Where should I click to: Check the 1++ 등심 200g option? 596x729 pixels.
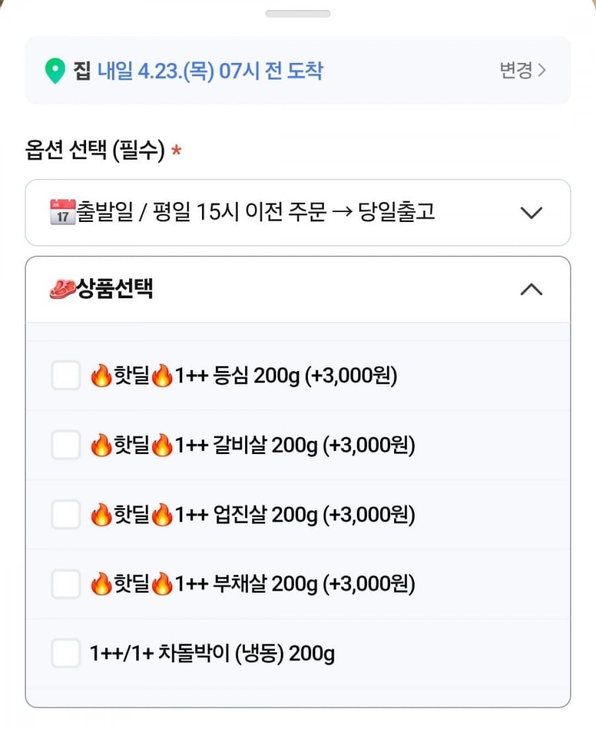(x=66, y=376)
